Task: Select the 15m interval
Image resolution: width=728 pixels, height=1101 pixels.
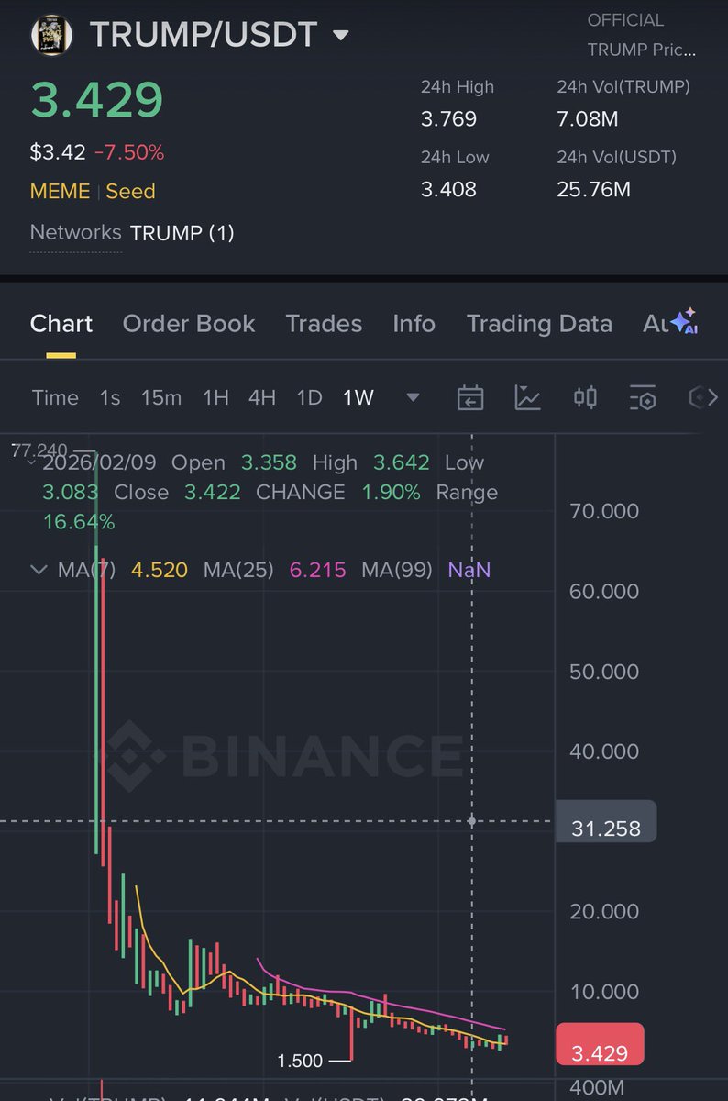Action: [161, 397]
